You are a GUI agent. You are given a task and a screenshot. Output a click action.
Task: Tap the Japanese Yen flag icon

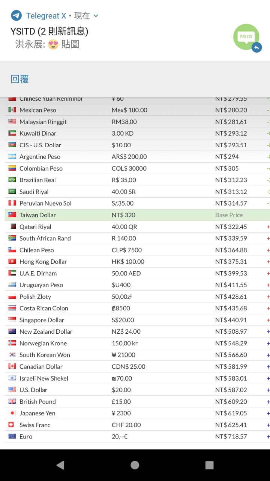pos(12,413)
